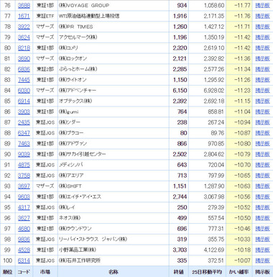The image size is (273, 277).
Task: Open stock code 9039 link
Action: 24,154
